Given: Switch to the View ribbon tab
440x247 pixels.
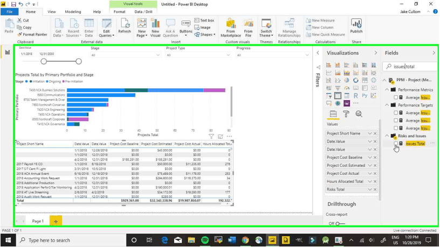Looking at the screenshot, I should click(52, 12).
